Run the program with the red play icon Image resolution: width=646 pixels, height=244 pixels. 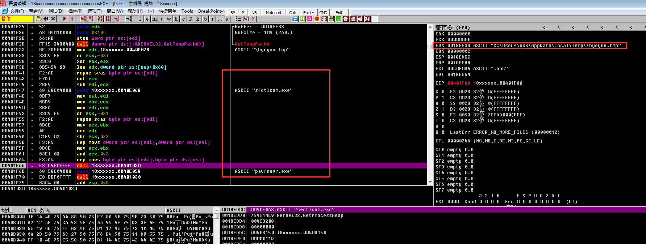[x=64, y=19]
